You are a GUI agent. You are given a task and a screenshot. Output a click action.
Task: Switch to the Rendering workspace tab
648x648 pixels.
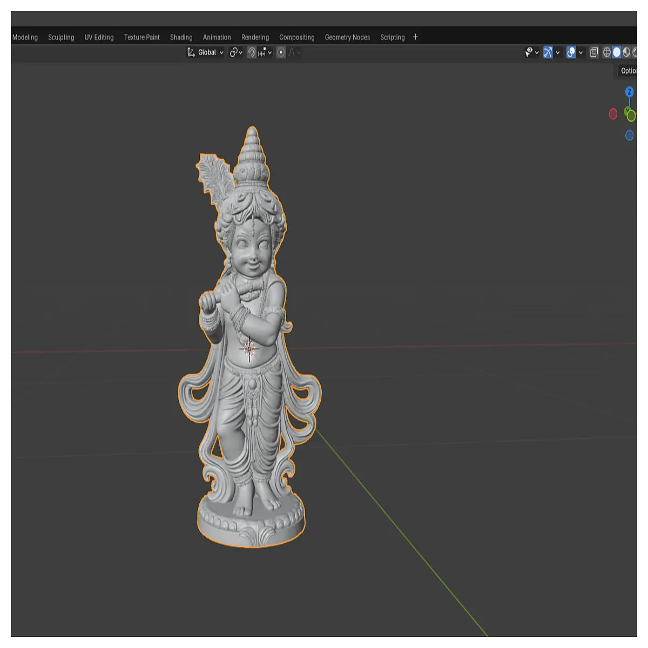click(x=255, y=37)
